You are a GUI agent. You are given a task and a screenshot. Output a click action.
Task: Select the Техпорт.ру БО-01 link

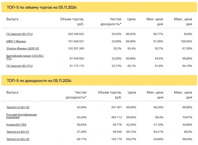coord(18,132)
